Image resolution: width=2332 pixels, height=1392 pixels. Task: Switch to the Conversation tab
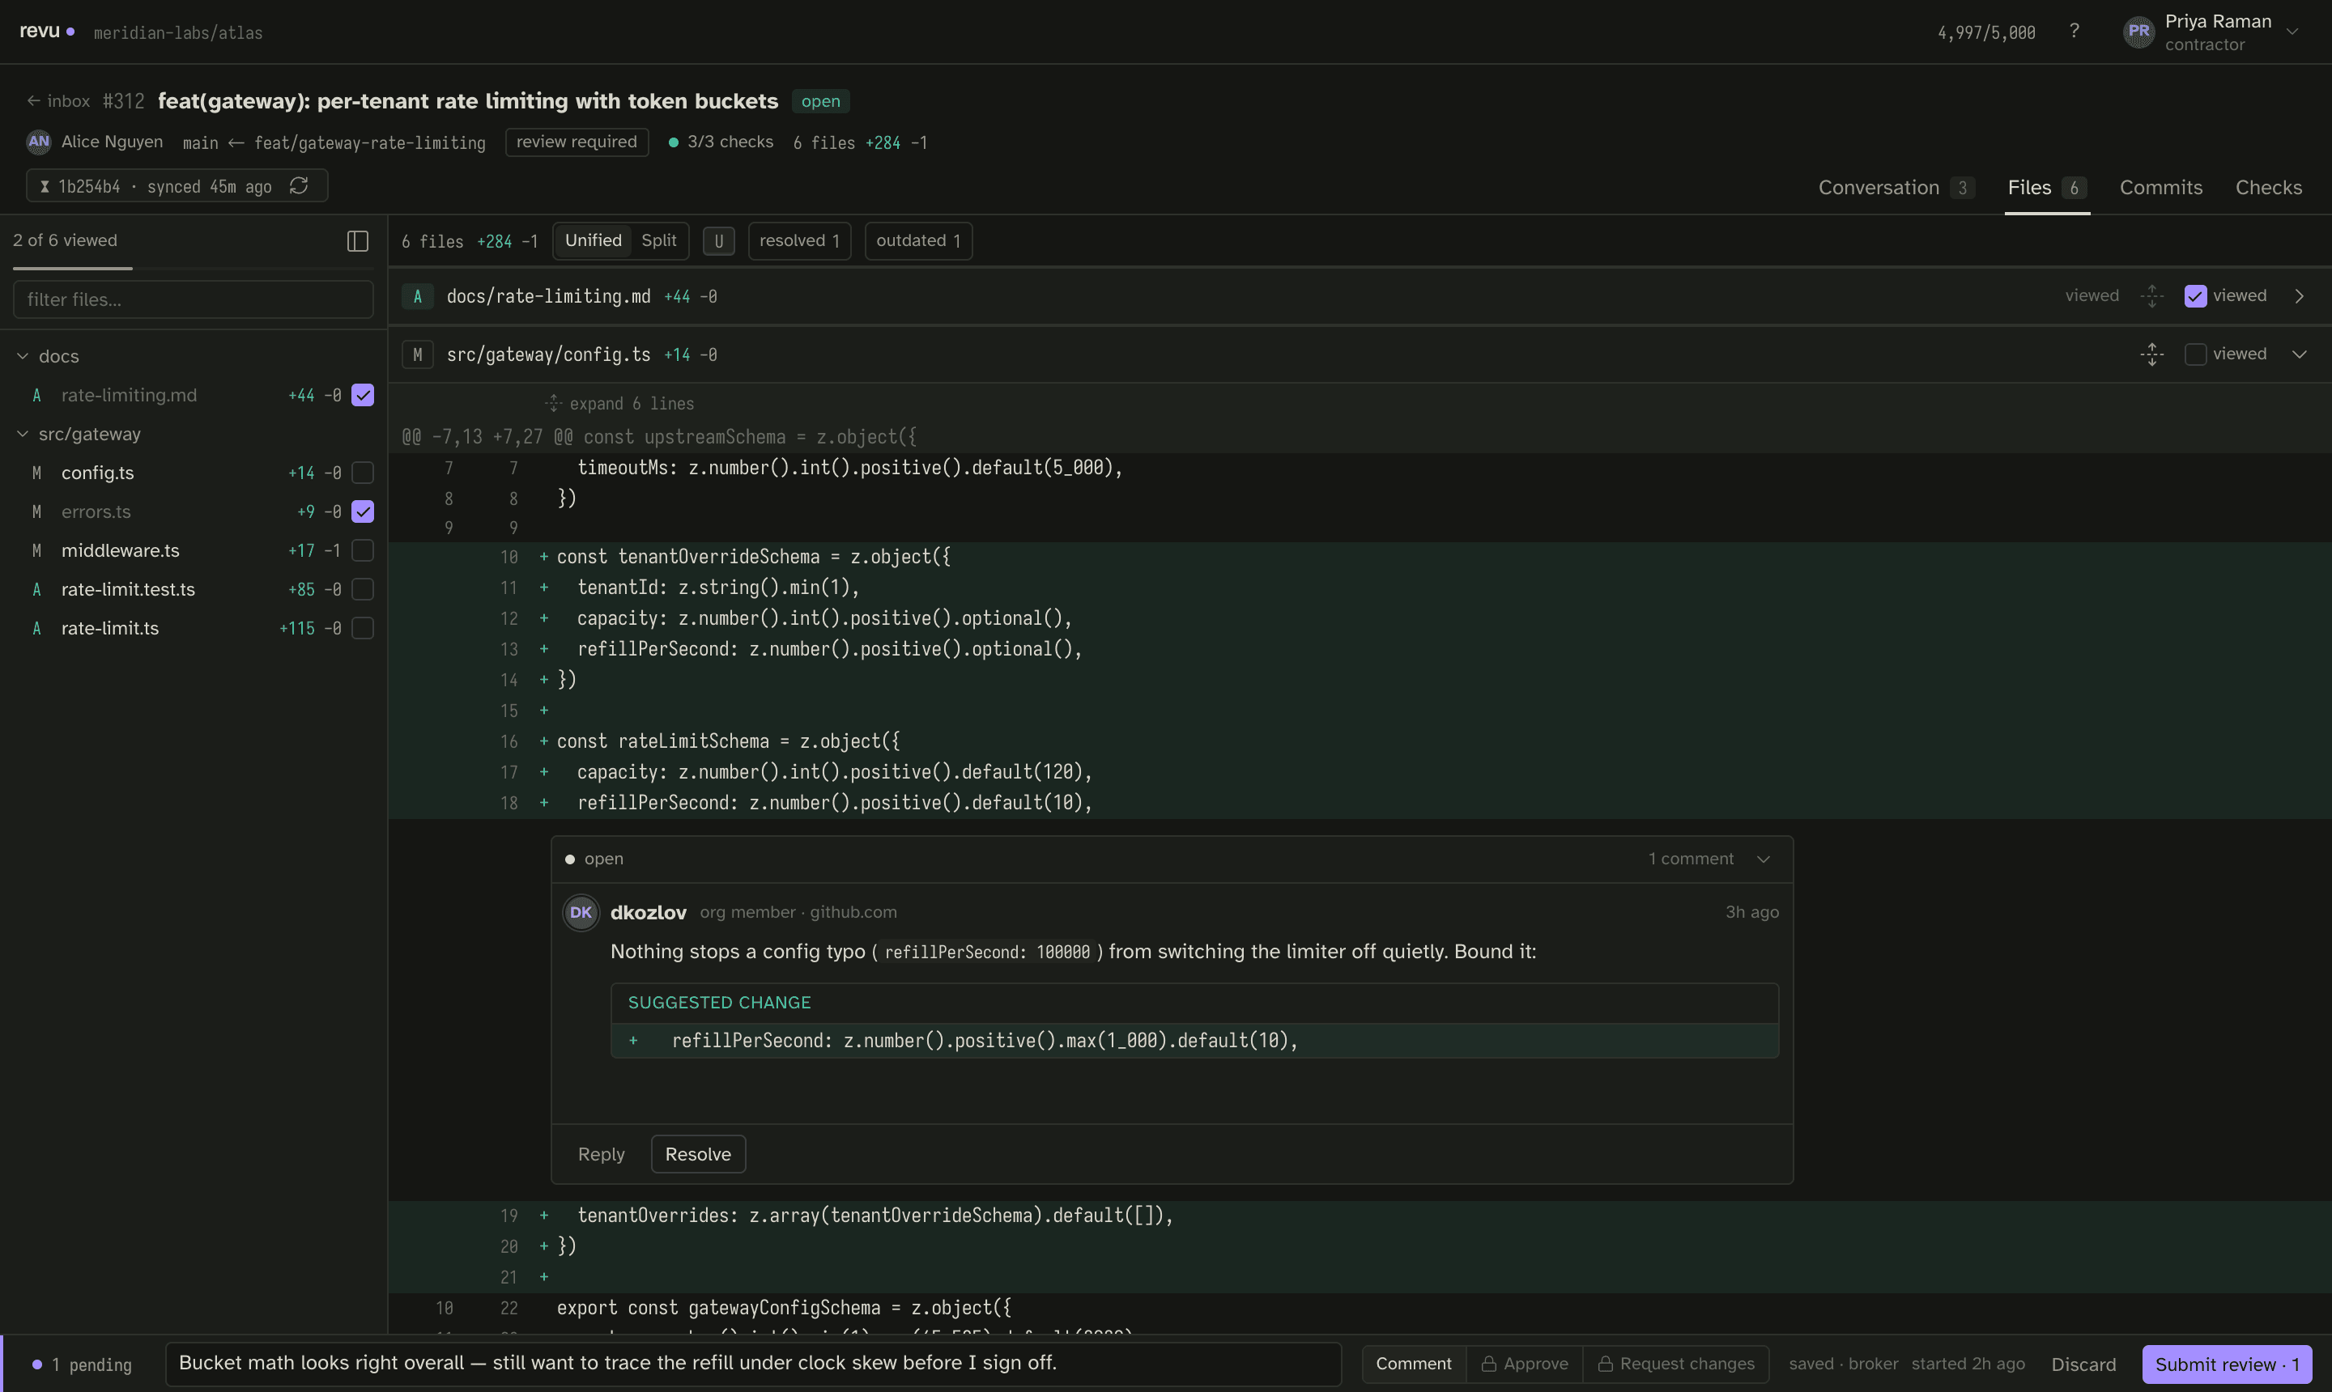(x=1896, y=188)
